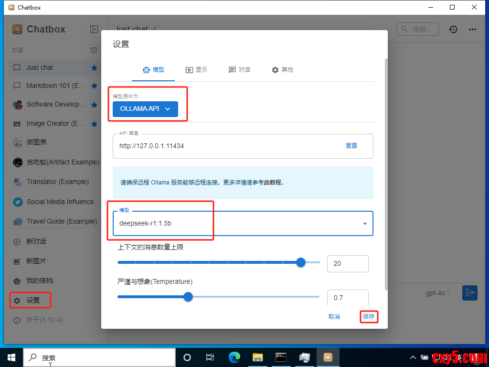Viewport: 489px width, 367px height.
Task: Click 取消 to cancel settings
Action: tap(334, 317)
